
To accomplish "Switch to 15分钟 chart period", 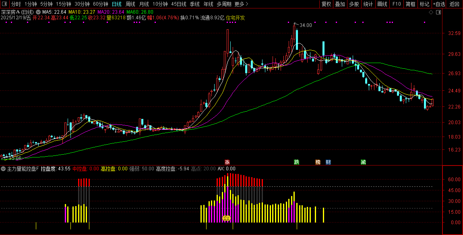I will tap(64, 4).
